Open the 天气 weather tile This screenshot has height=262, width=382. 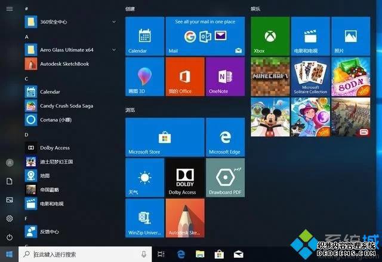point(144,178)
